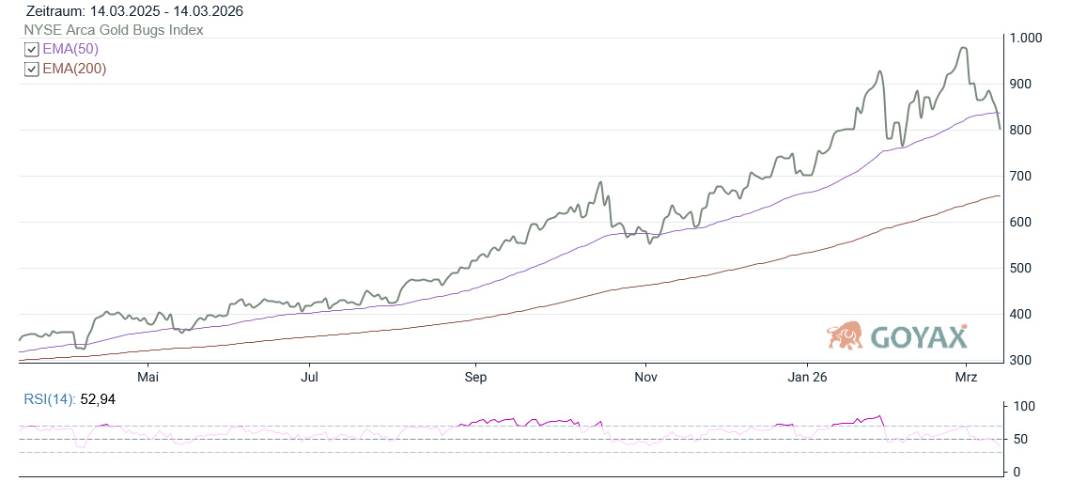Select the Nov marker on time axis
The width and height of the screenshot is (1071, 482).
pyautogui.click(x=645, y=378)
